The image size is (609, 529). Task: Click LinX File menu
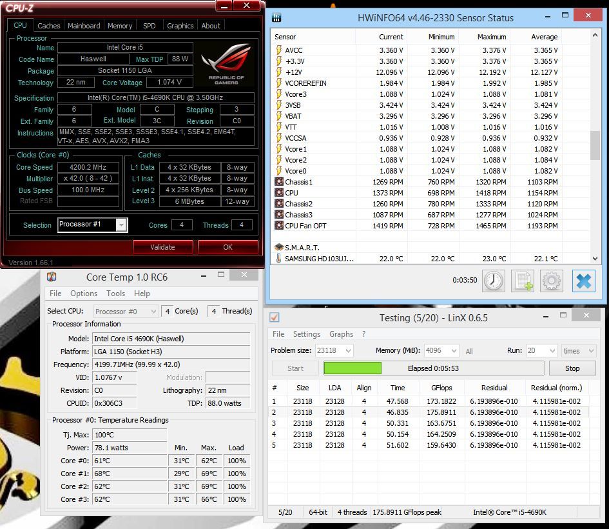click(x=278, y=334)
